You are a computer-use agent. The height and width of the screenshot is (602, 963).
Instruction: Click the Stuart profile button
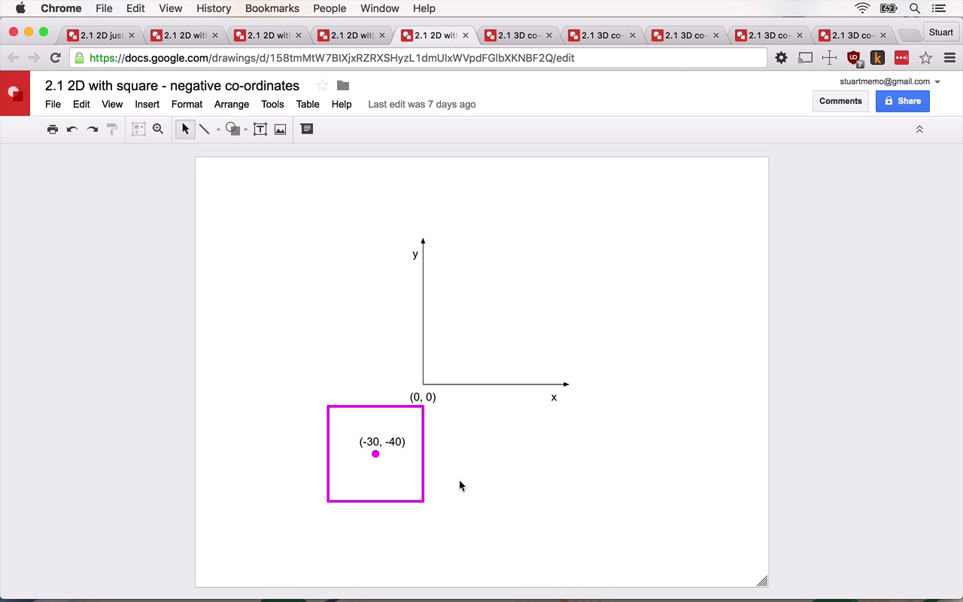point(941,32)
